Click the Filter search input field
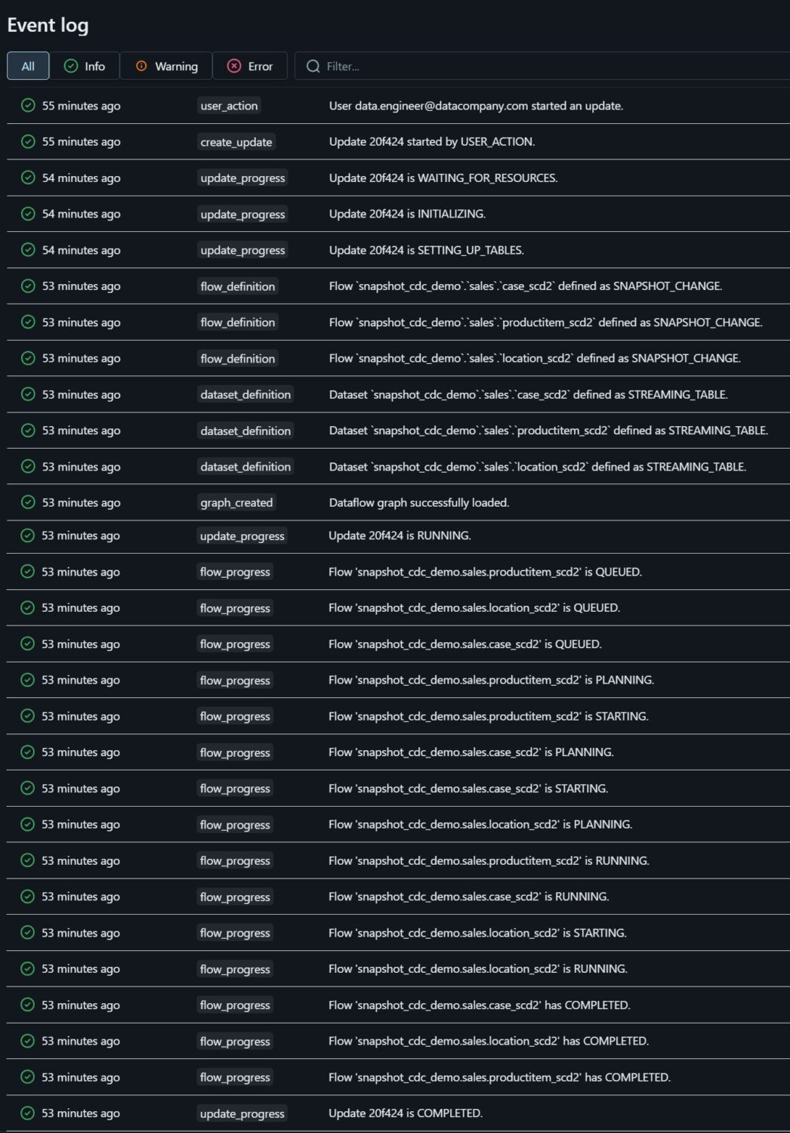Screen dimensions: 790x1133 pyautogui.click(x=529, y=66)
